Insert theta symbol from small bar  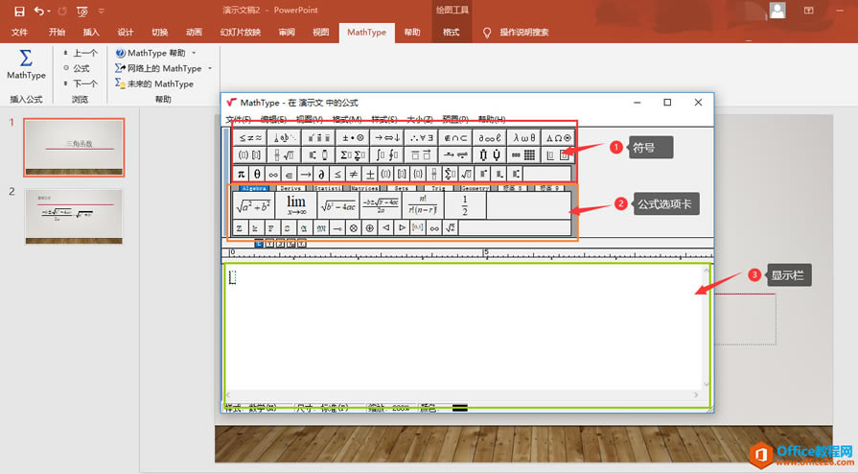257,175
